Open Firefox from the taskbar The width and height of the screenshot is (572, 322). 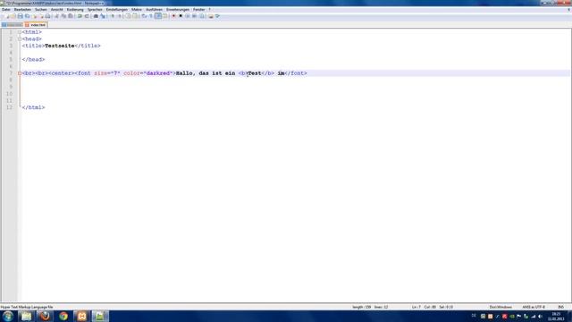coord(46,316)
